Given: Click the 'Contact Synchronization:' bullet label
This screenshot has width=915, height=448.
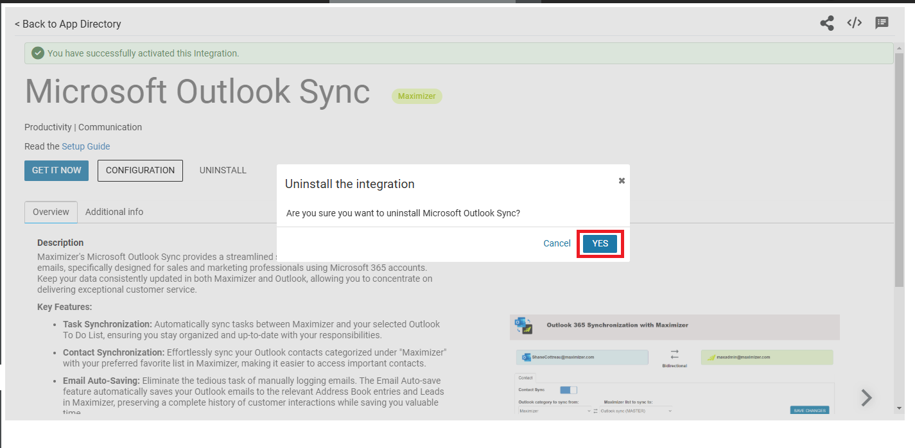Looking at the screenshot, I should click(x=114, y=352).
